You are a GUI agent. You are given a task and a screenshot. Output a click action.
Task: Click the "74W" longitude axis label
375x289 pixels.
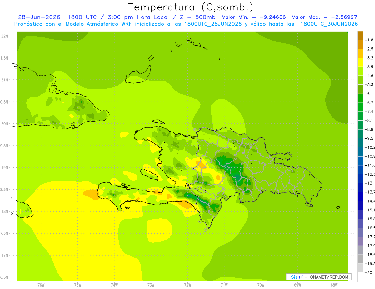(x=114, y=285)
